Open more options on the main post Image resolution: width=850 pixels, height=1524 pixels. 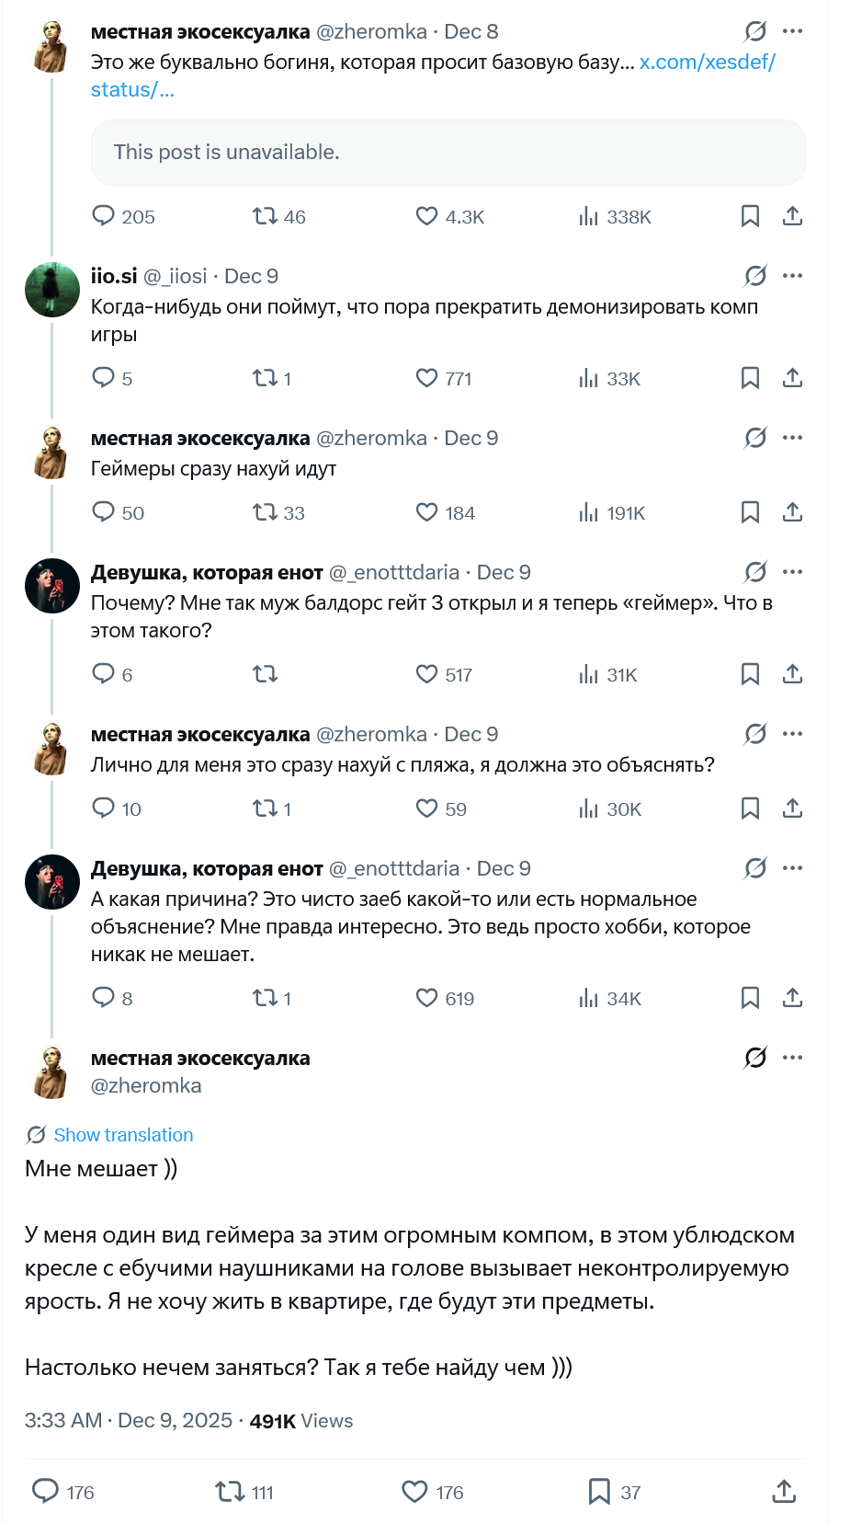pos(792,1058)
